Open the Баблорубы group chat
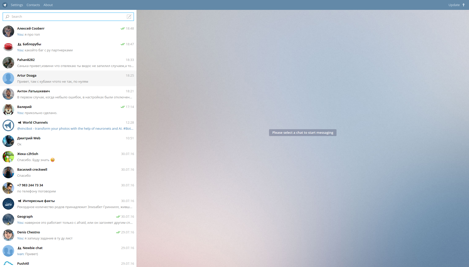Viewport: 469px width, 267px height. (68, 47)
